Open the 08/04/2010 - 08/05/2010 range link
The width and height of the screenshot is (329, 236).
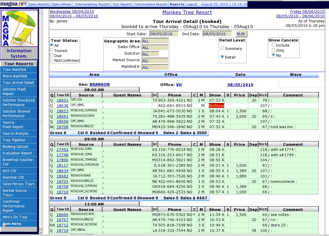(74, 16)
